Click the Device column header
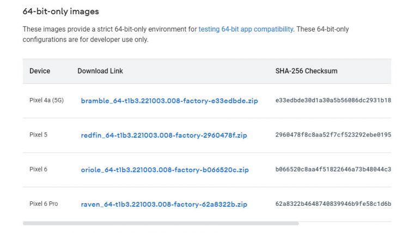The height and width of the screenshot is (233, 414). [x=40, y=71]
